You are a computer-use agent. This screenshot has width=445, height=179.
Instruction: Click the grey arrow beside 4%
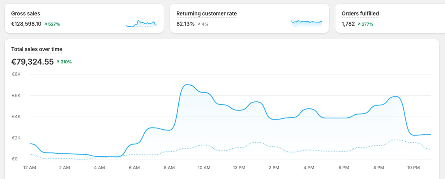(199, 24)
